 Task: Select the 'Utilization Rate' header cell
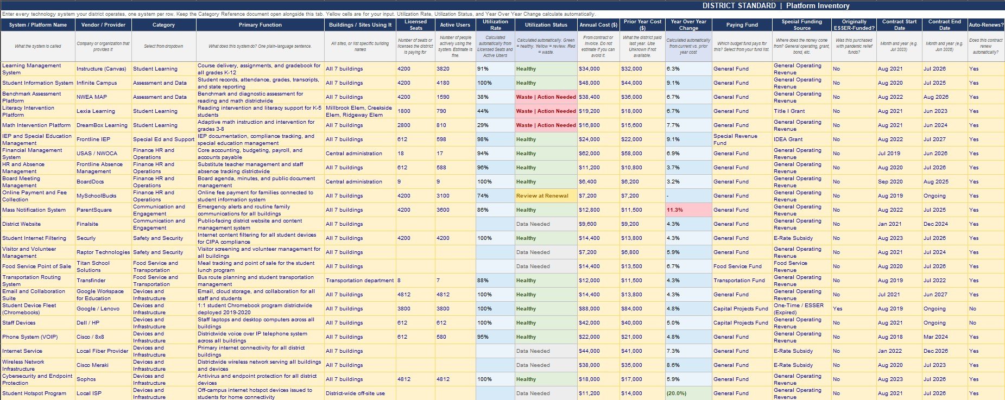point(495,25)
